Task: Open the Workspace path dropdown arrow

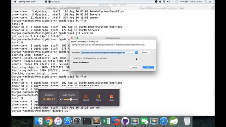Action: point(136,53)
